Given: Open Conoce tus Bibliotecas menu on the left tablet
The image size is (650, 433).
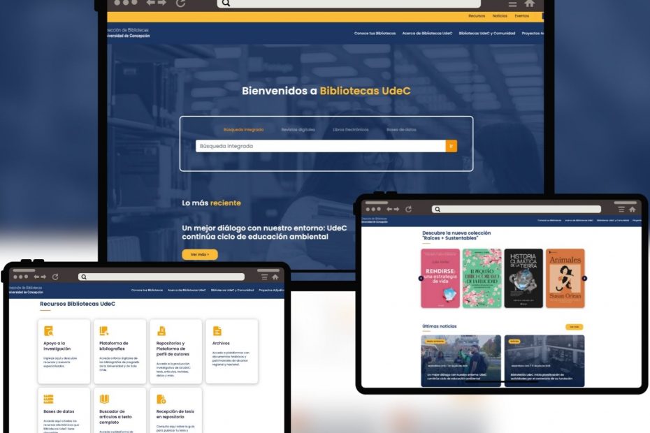Looking at the screenshot, I should (x=147, y=290).
